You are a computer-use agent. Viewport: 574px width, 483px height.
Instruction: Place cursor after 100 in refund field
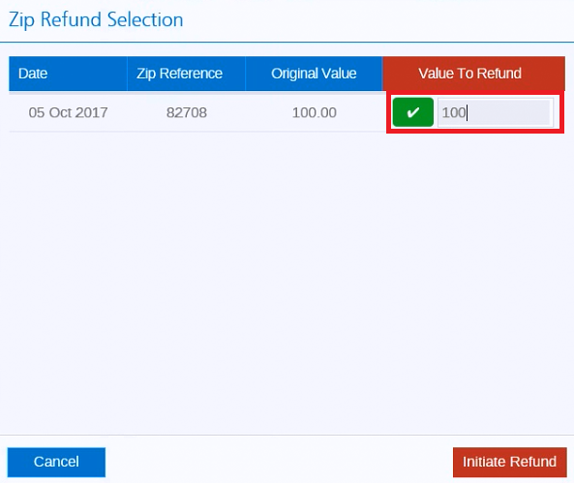(x=467, y=112)
